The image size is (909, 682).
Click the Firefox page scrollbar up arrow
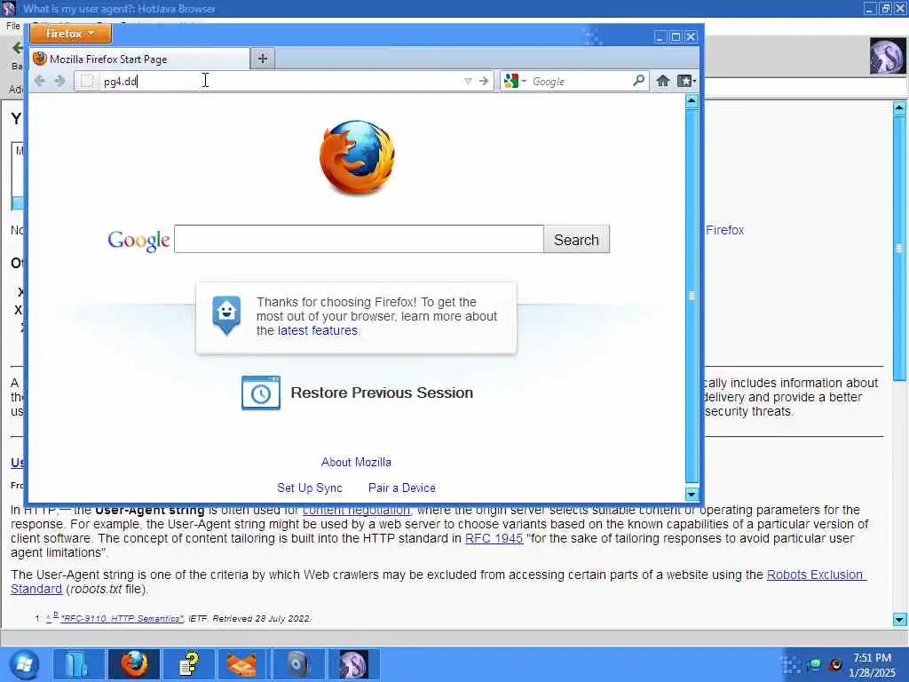[692, 101]
